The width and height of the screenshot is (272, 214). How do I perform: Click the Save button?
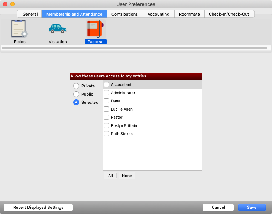click(x=252, y=207)
